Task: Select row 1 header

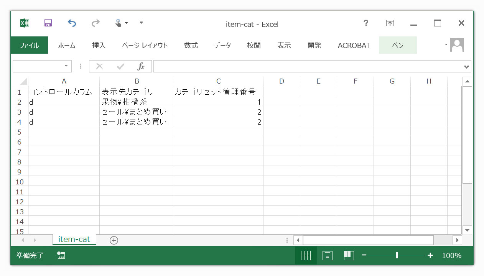Action: (x=19, y=92)
